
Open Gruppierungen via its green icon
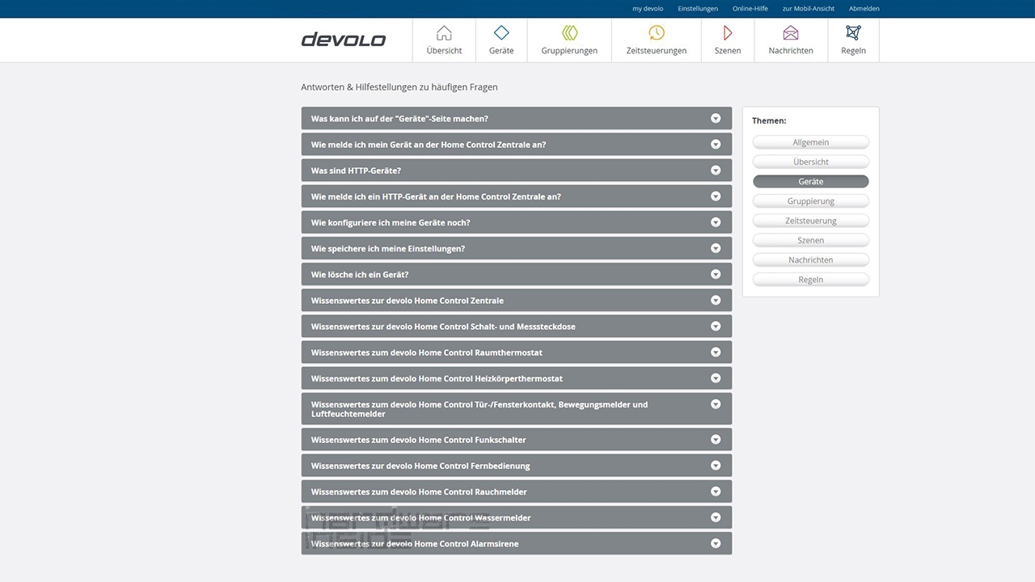pos(569,33)
